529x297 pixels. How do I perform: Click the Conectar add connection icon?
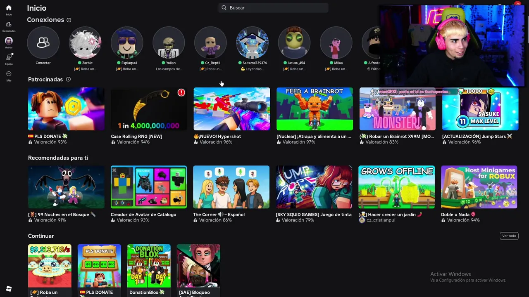pyautogui.click(x=43, y=42)
